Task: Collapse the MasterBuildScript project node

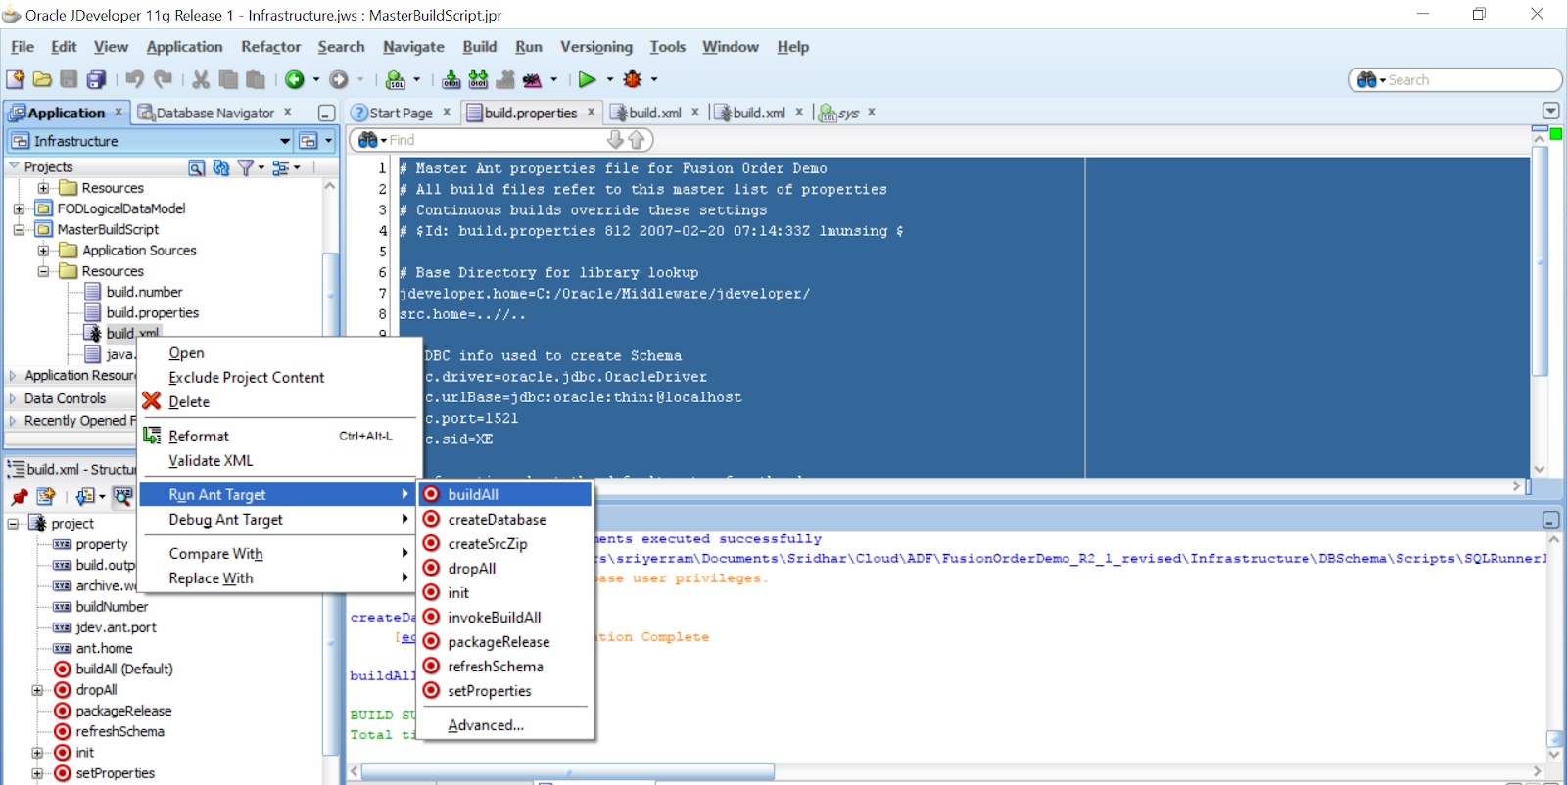Action: (19, 230)
